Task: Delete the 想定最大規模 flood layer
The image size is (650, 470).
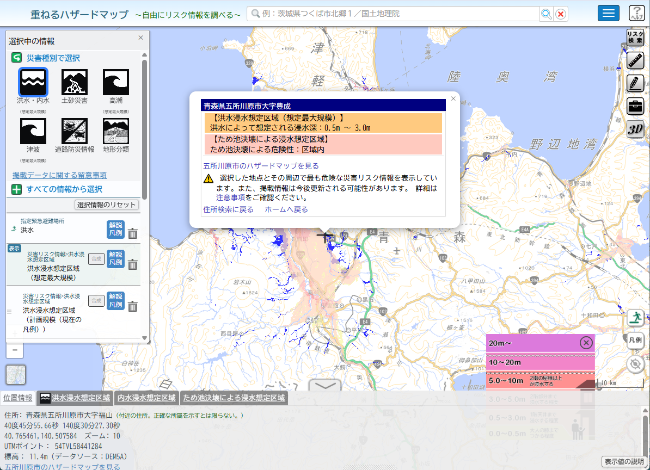Action: pyautogui.click(x=133, y=264)
